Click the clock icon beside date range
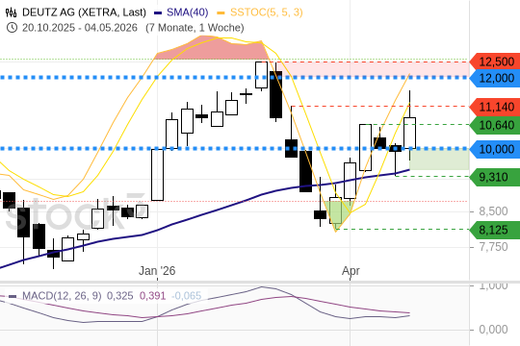 tap(12, 28)
